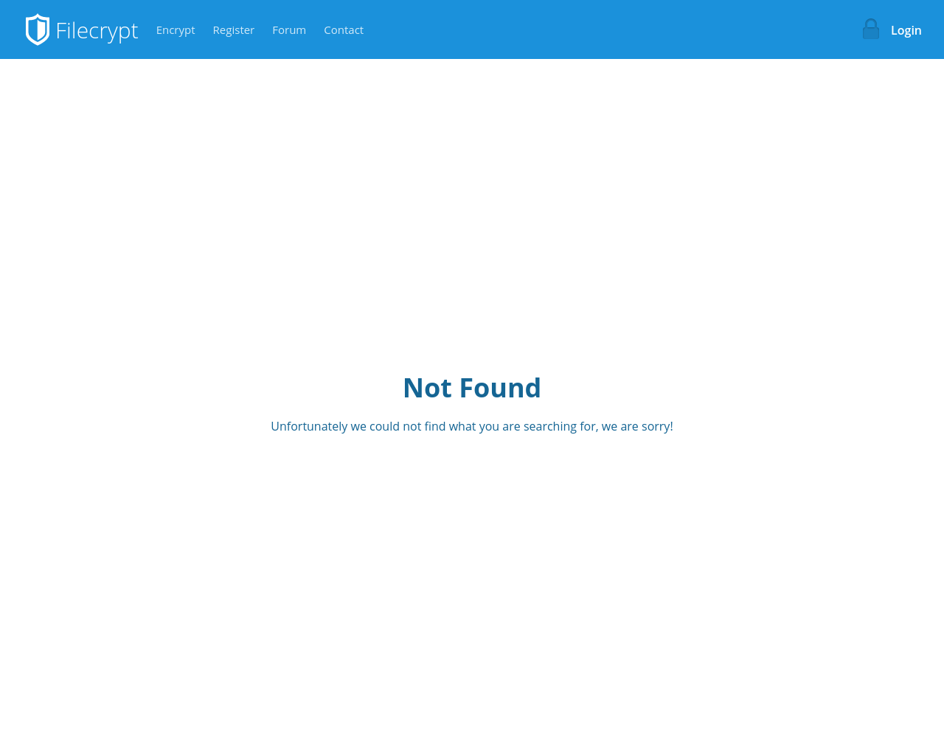
Task: Click the word 'Not' in the heading
Action: click(x=427, y=388)
